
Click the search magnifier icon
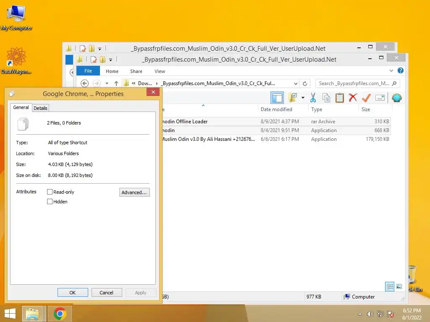pyautogui.click(x=394, y=83)
